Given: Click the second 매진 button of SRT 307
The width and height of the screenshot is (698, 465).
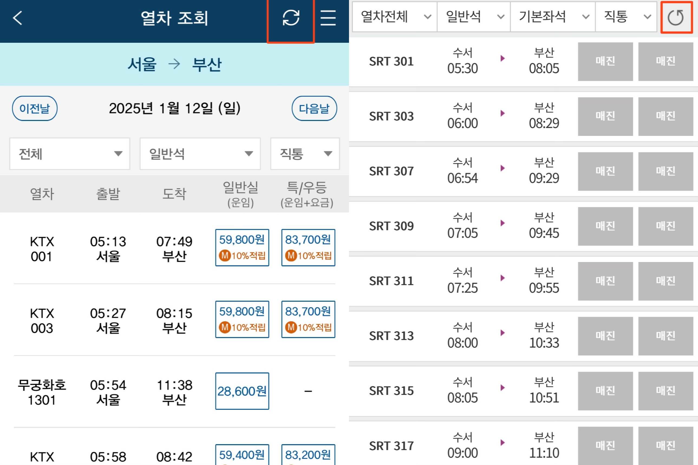Looking at the screenshot, I should [x=666, y=171].
